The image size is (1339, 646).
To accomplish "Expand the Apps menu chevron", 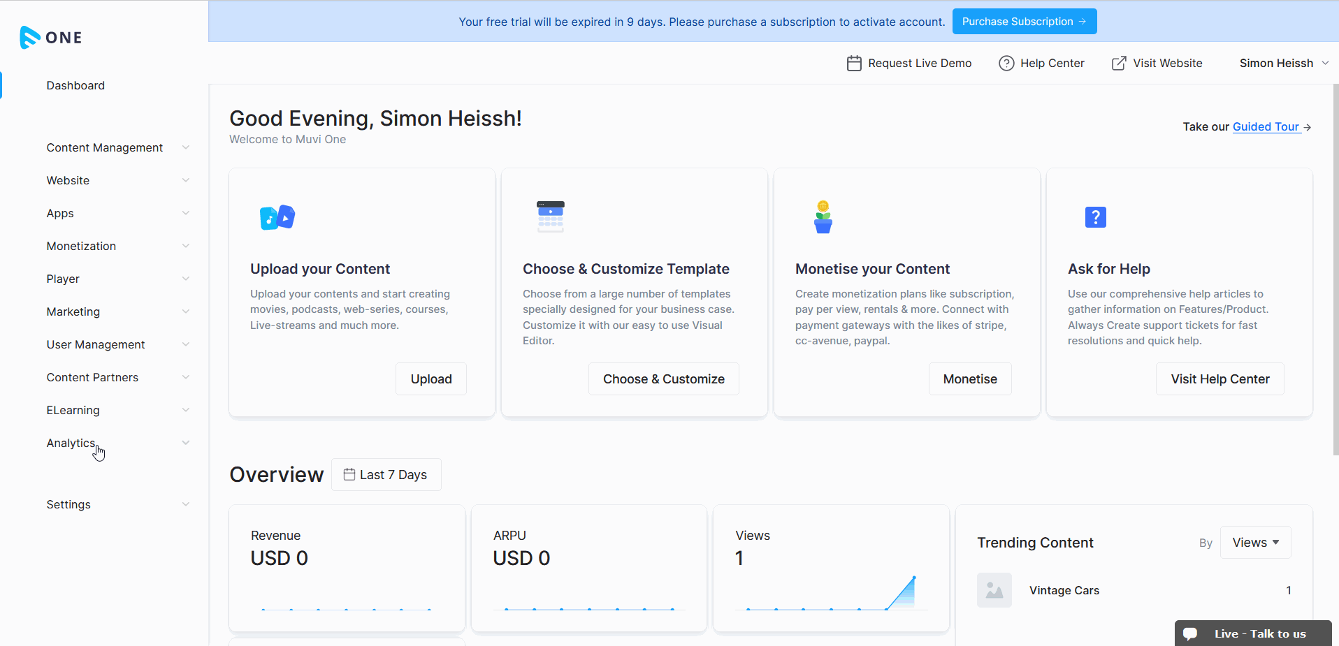I will pyautogui.click(x=186, y=213).
